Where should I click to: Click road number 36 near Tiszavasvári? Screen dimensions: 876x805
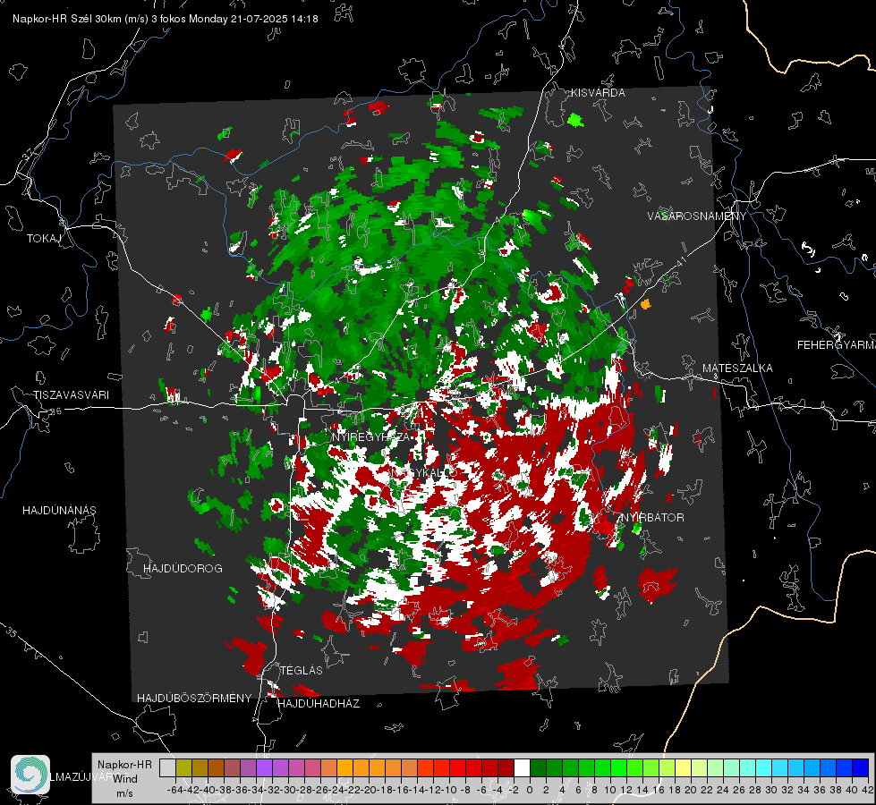[x=55, y=411]
